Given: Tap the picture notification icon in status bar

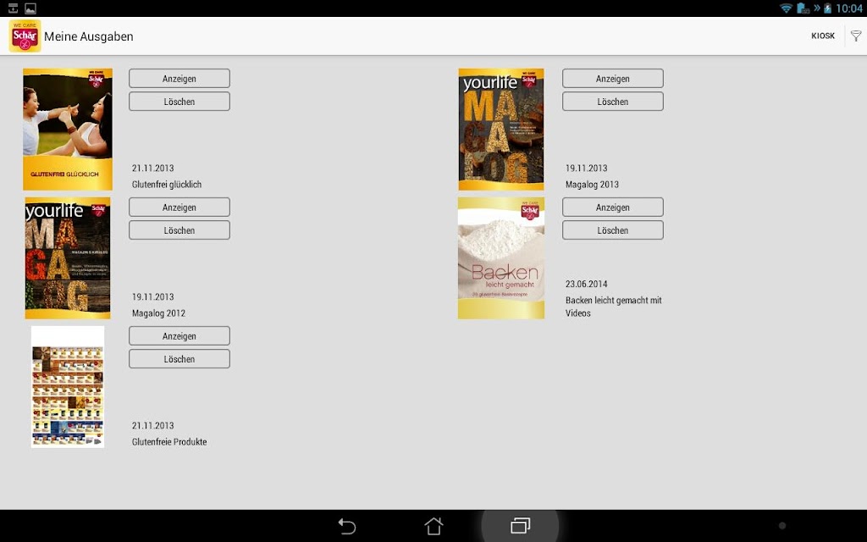Looking at the screenshot, I should click(x=30, y=8).
